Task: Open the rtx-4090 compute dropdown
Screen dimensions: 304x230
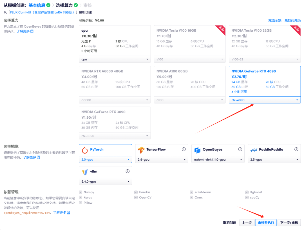Action: coord(265,100)
